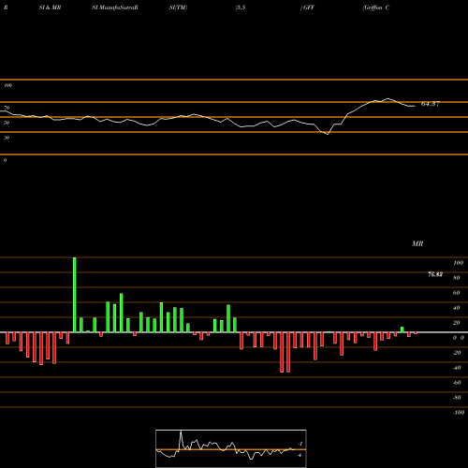
Task: Click the RSI line's lowest dip near 30
Action: (x=328, y=134)
